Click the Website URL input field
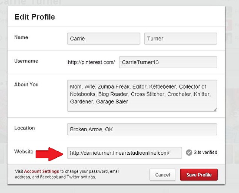This screenshot has width=239, height=193. click(x=125, y=153)
